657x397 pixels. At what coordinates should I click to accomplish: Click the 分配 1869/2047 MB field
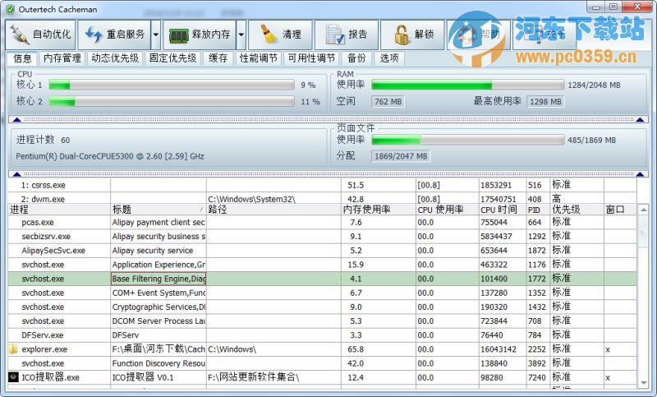pos(401,156)
